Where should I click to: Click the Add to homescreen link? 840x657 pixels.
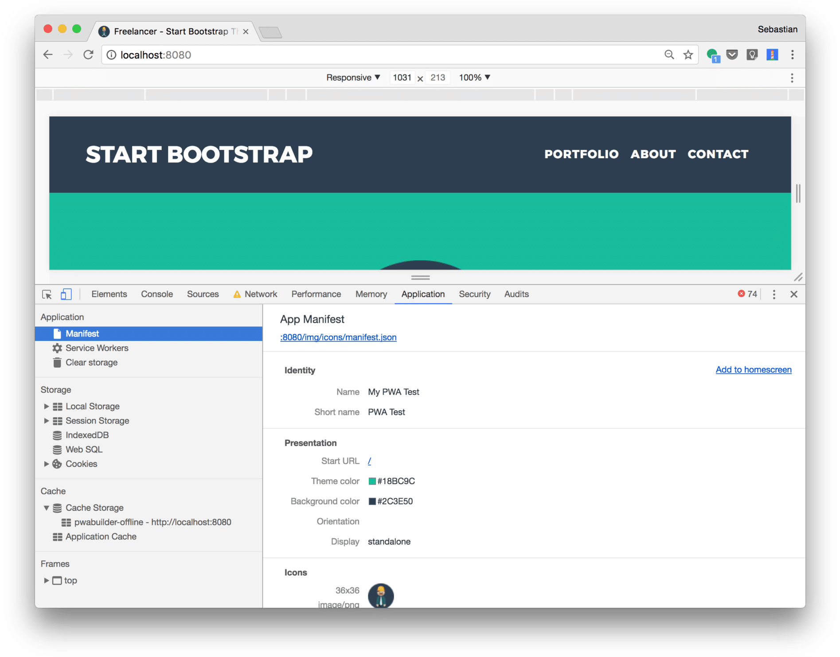click(753, 370)
